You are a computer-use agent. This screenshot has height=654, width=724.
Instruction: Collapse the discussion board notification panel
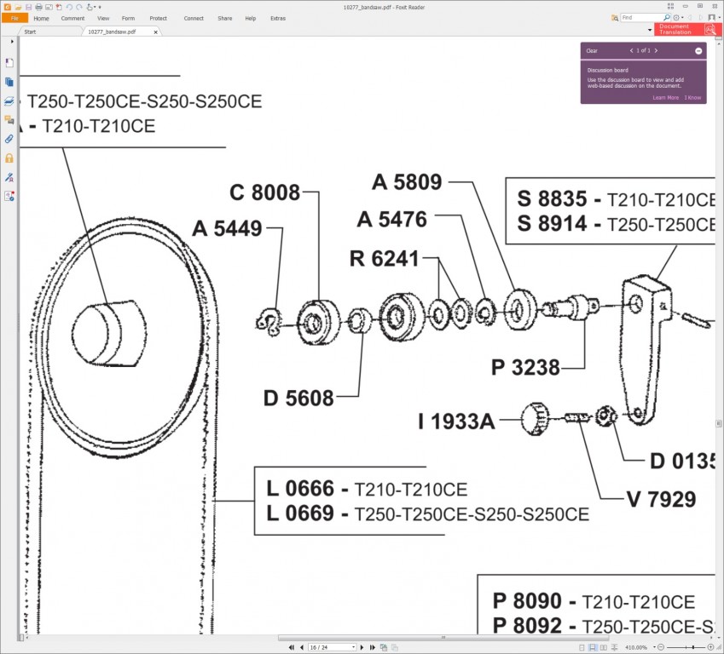[698, 51]
